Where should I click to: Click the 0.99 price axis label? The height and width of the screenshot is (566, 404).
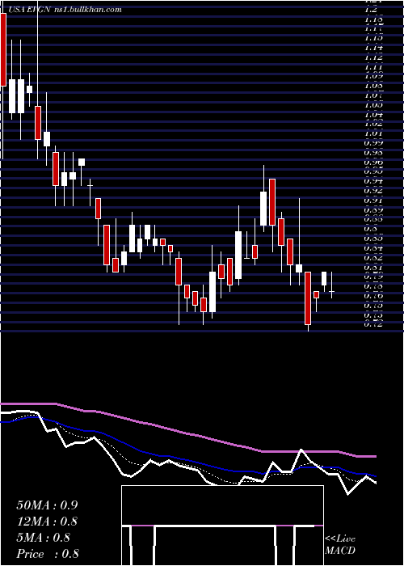coord(373,143)
